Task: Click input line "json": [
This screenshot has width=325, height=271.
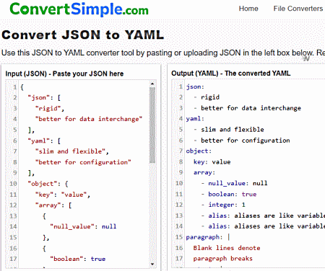Action: pyautogui.click(x=44, y=97)
